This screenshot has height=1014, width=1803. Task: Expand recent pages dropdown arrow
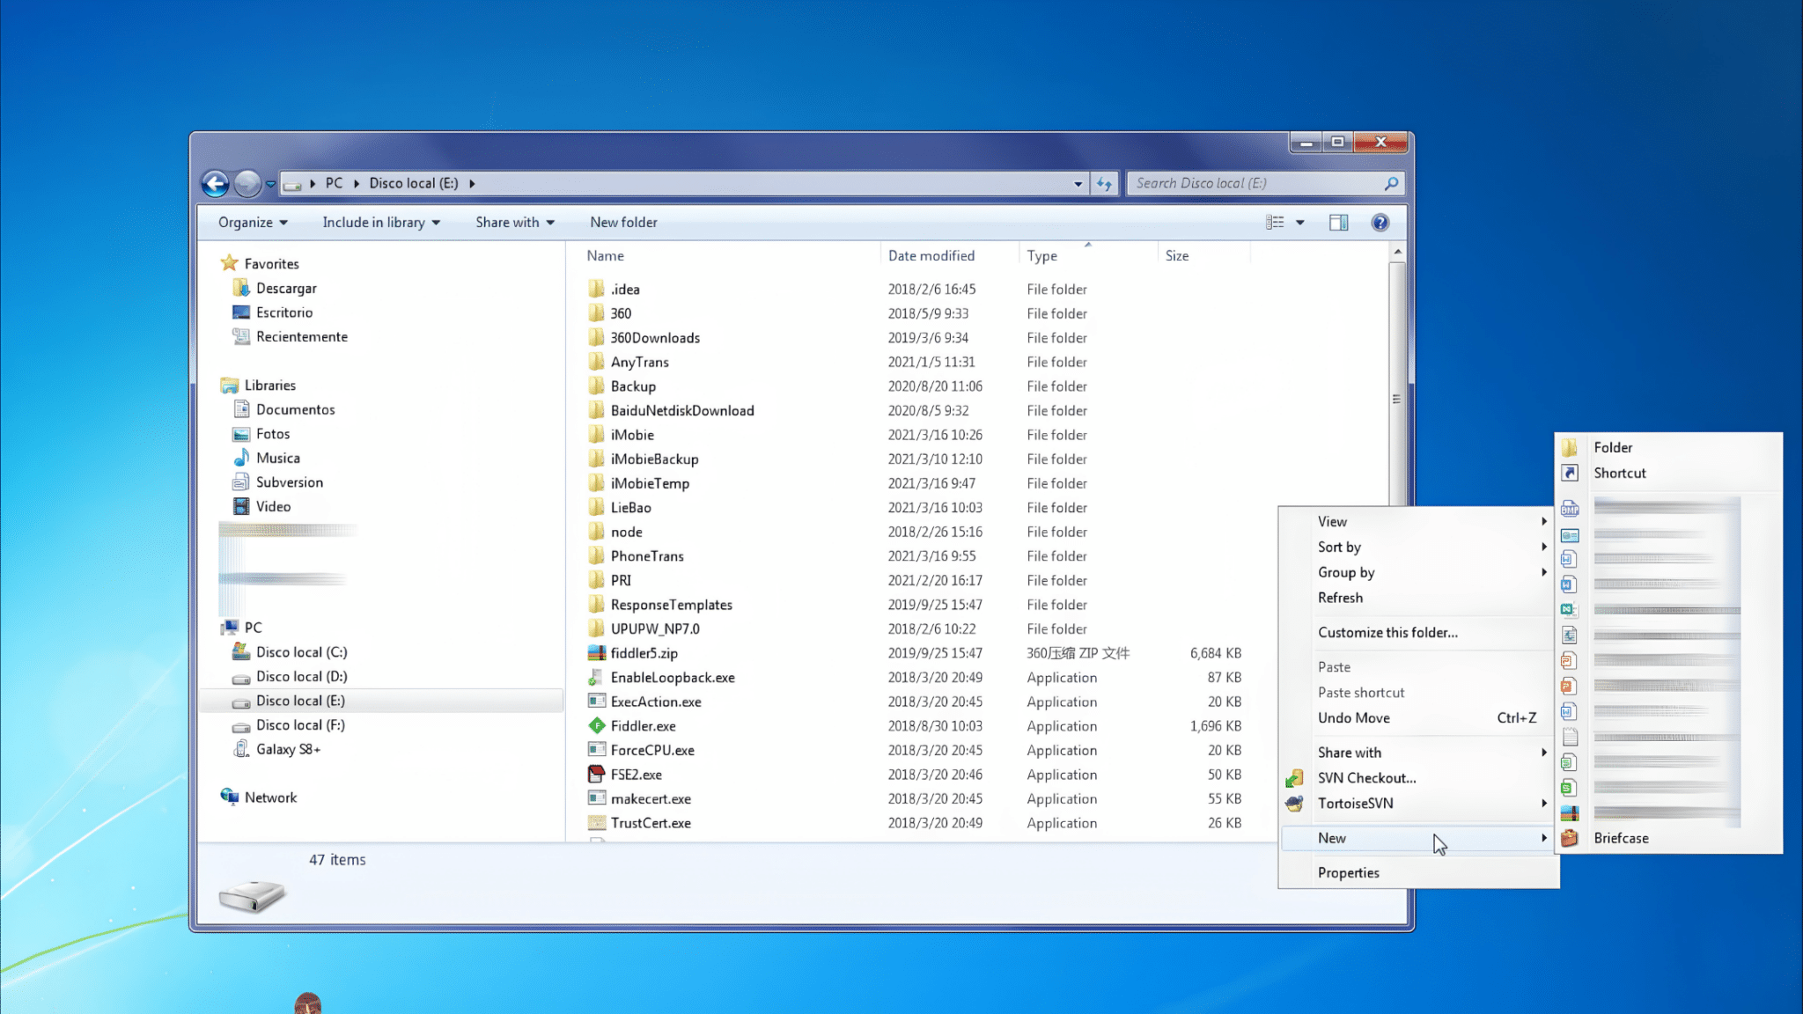tap(270, 184)
